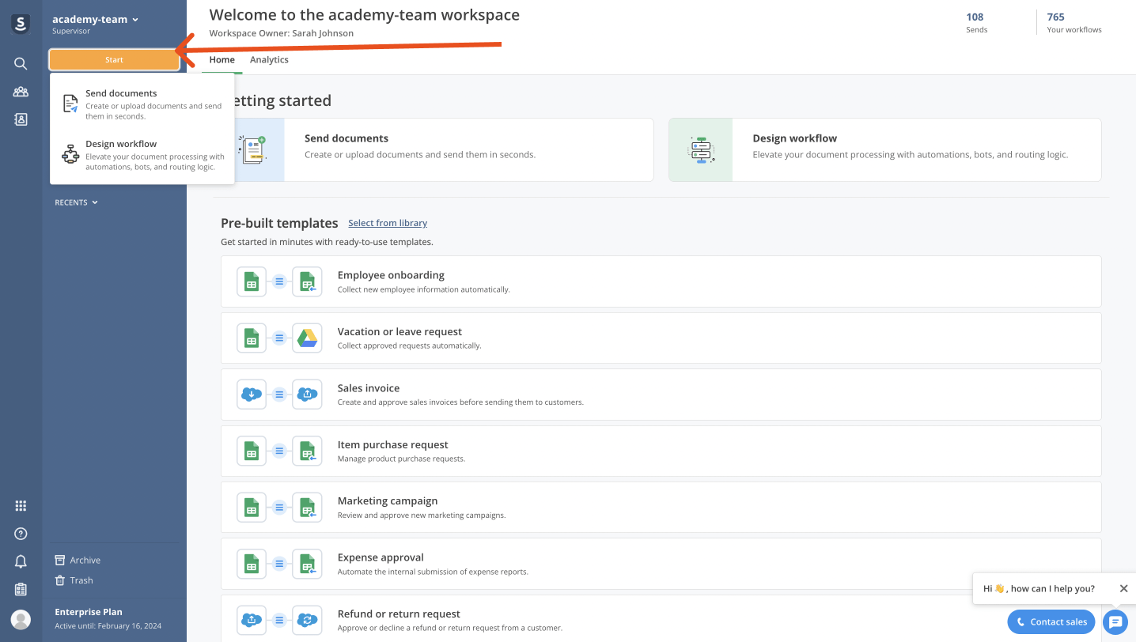Open the help question mark icon
The image size is (1136, 642).
20,533
